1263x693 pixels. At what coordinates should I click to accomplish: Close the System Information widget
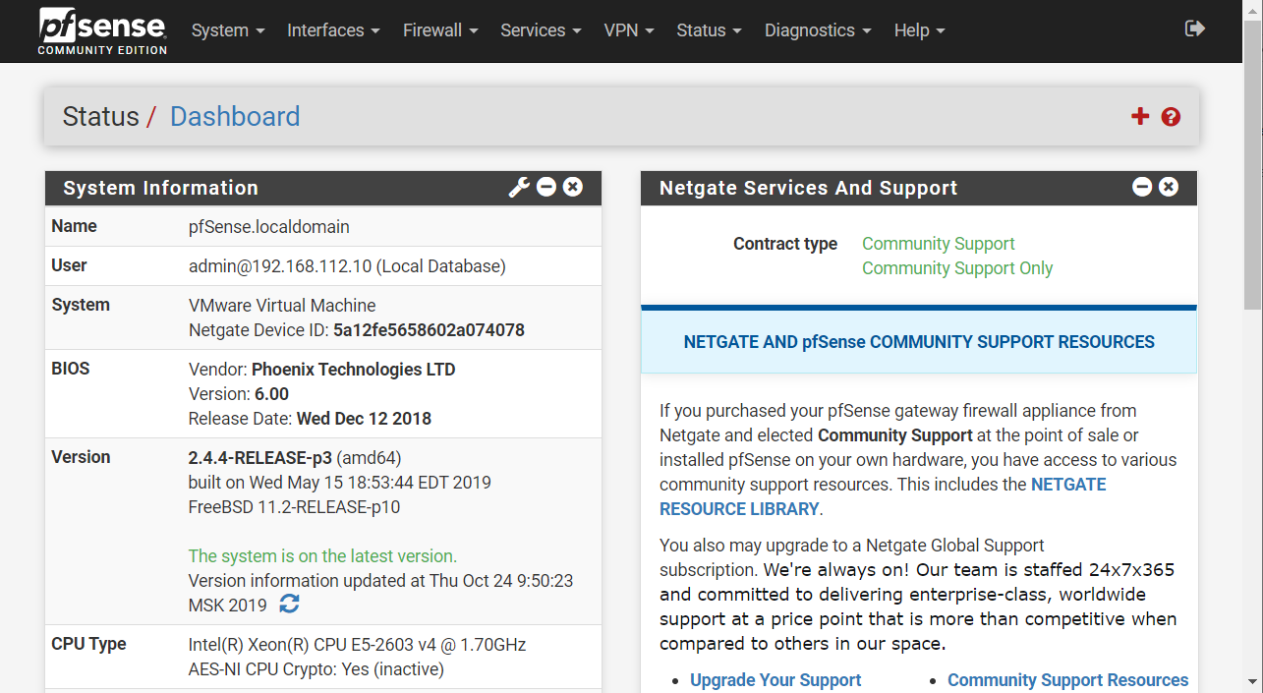tap(573, 187)
